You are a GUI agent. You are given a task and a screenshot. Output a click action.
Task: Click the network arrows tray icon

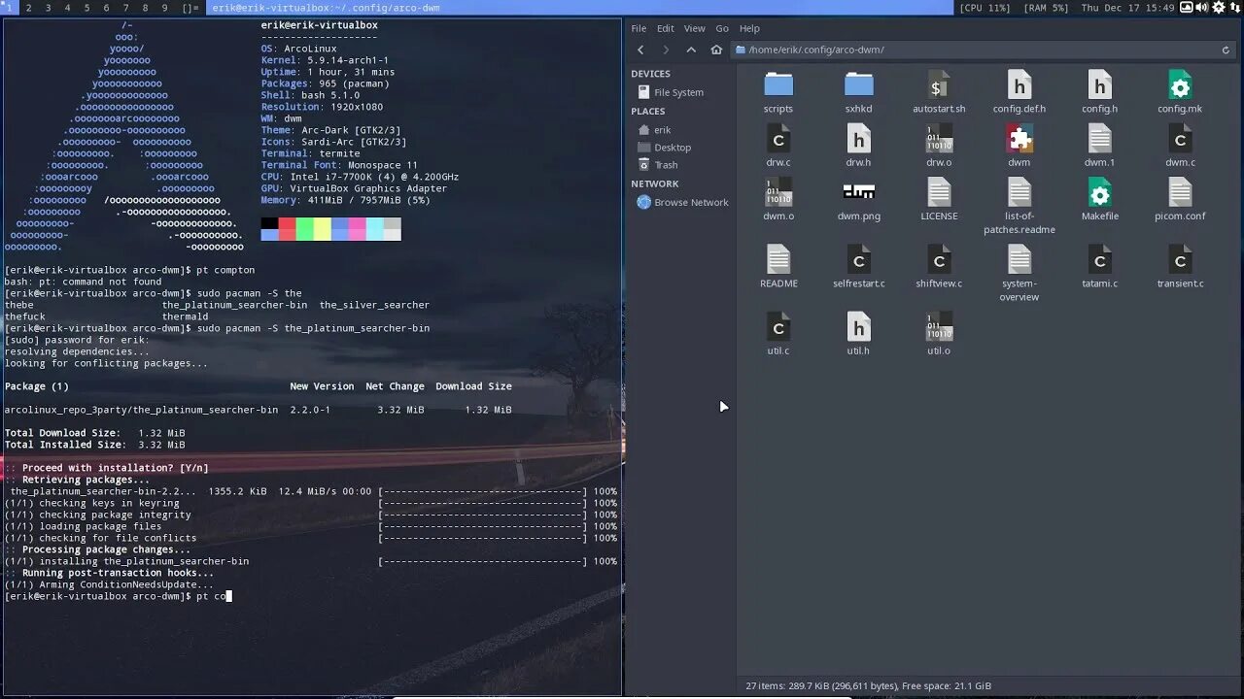coord(1233,8)
